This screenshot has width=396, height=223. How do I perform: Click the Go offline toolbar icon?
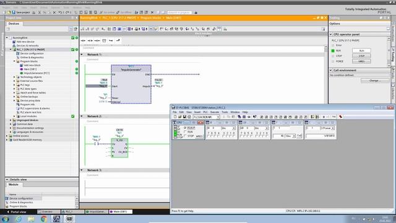pyautogui.click(x=124, y=12)
